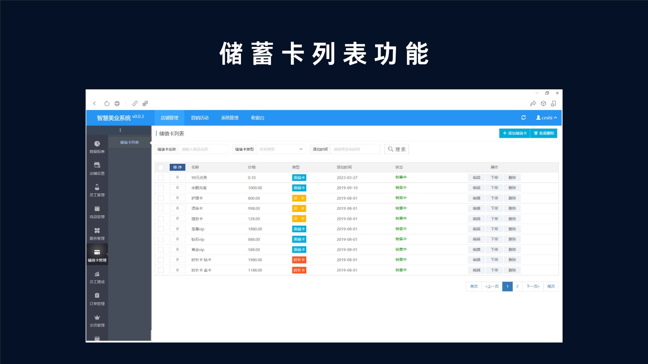The height and width of the screenshot is (364, 648).
Task: Click 编辑 for the 烫染卡 row
Action: (477, 208)
